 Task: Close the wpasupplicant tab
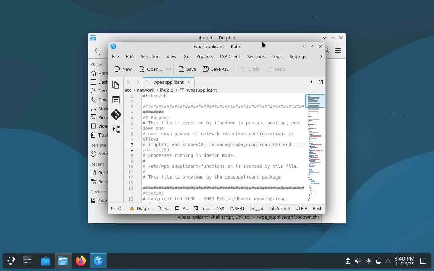click(189, 82)
